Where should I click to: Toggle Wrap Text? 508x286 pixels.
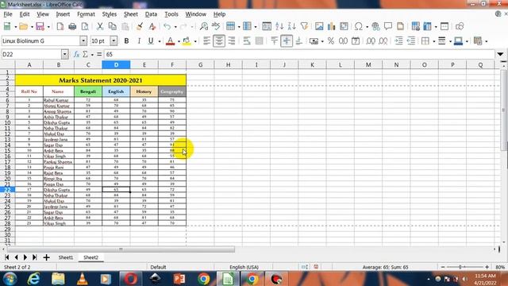247,41
